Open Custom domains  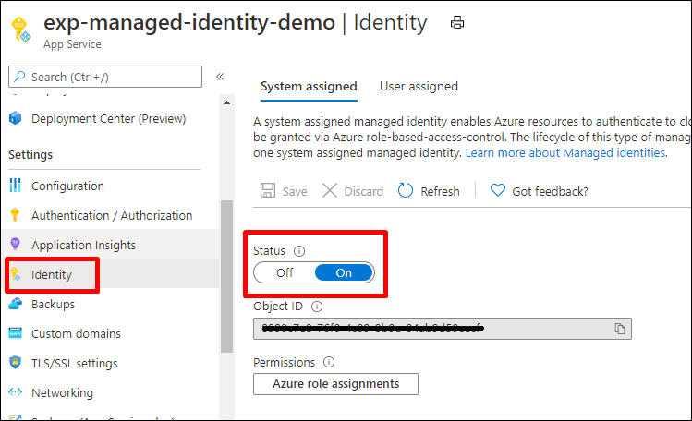[x=76, y=333]
